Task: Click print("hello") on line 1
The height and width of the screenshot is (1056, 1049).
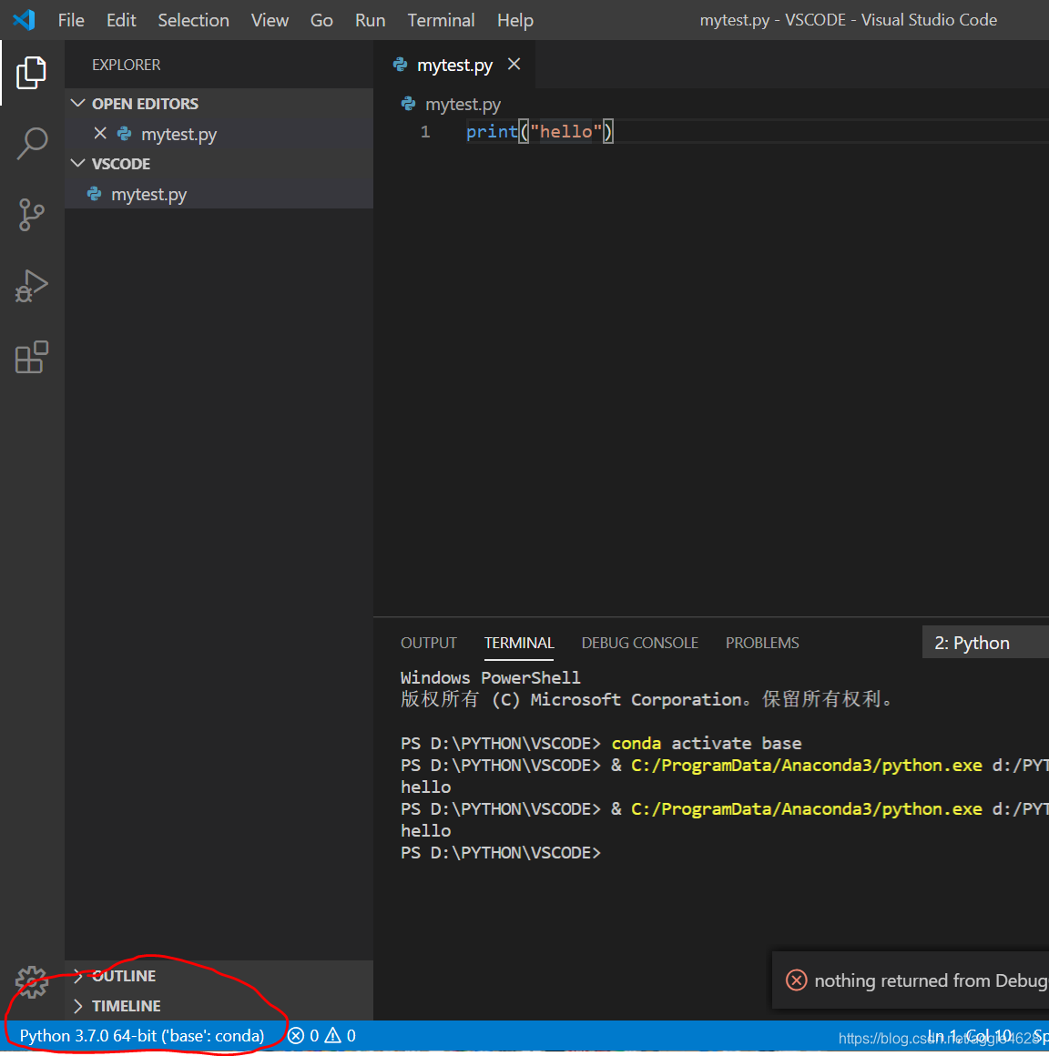Action: click(x=540, y=131)
